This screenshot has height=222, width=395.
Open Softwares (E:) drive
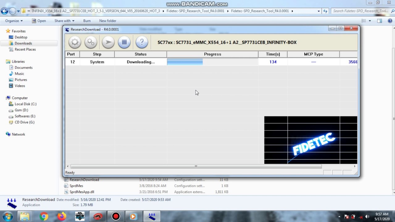point(25,116)
